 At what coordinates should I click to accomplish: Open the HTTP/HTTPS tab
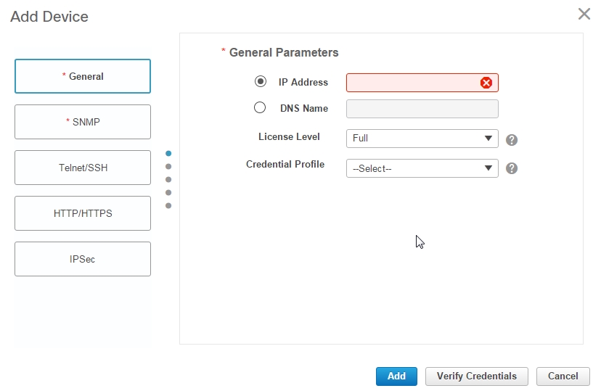click(x=83, y=213)
